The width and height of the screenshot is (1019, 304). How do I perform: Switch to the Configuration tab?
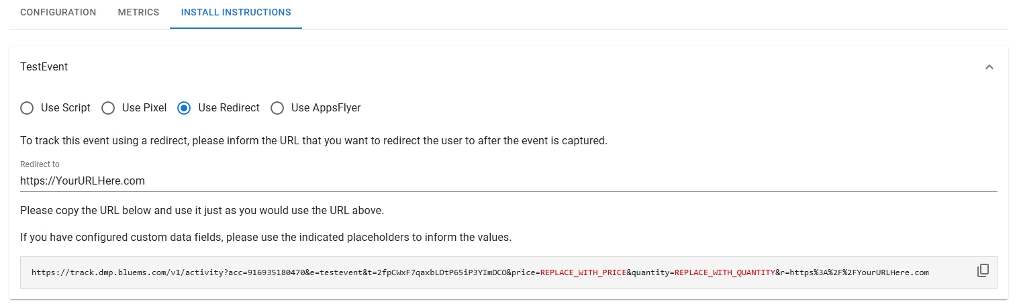click(58, 13)
